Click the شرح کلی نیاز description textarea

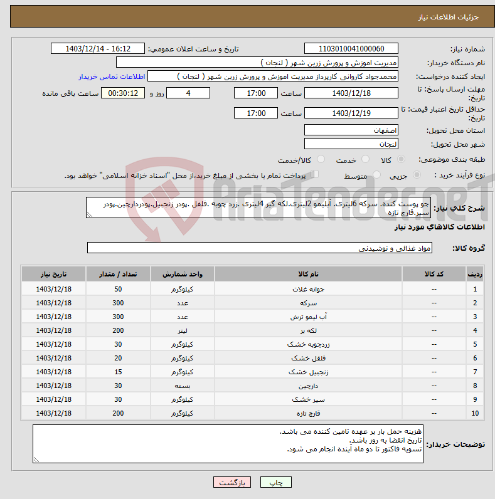(x=258, y=207)
